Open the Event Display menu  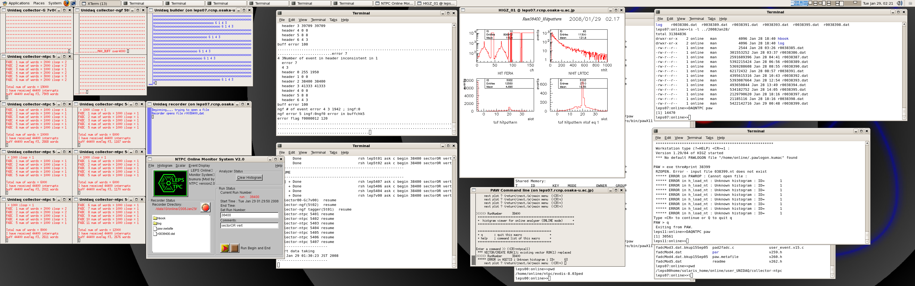pos(199,166)
